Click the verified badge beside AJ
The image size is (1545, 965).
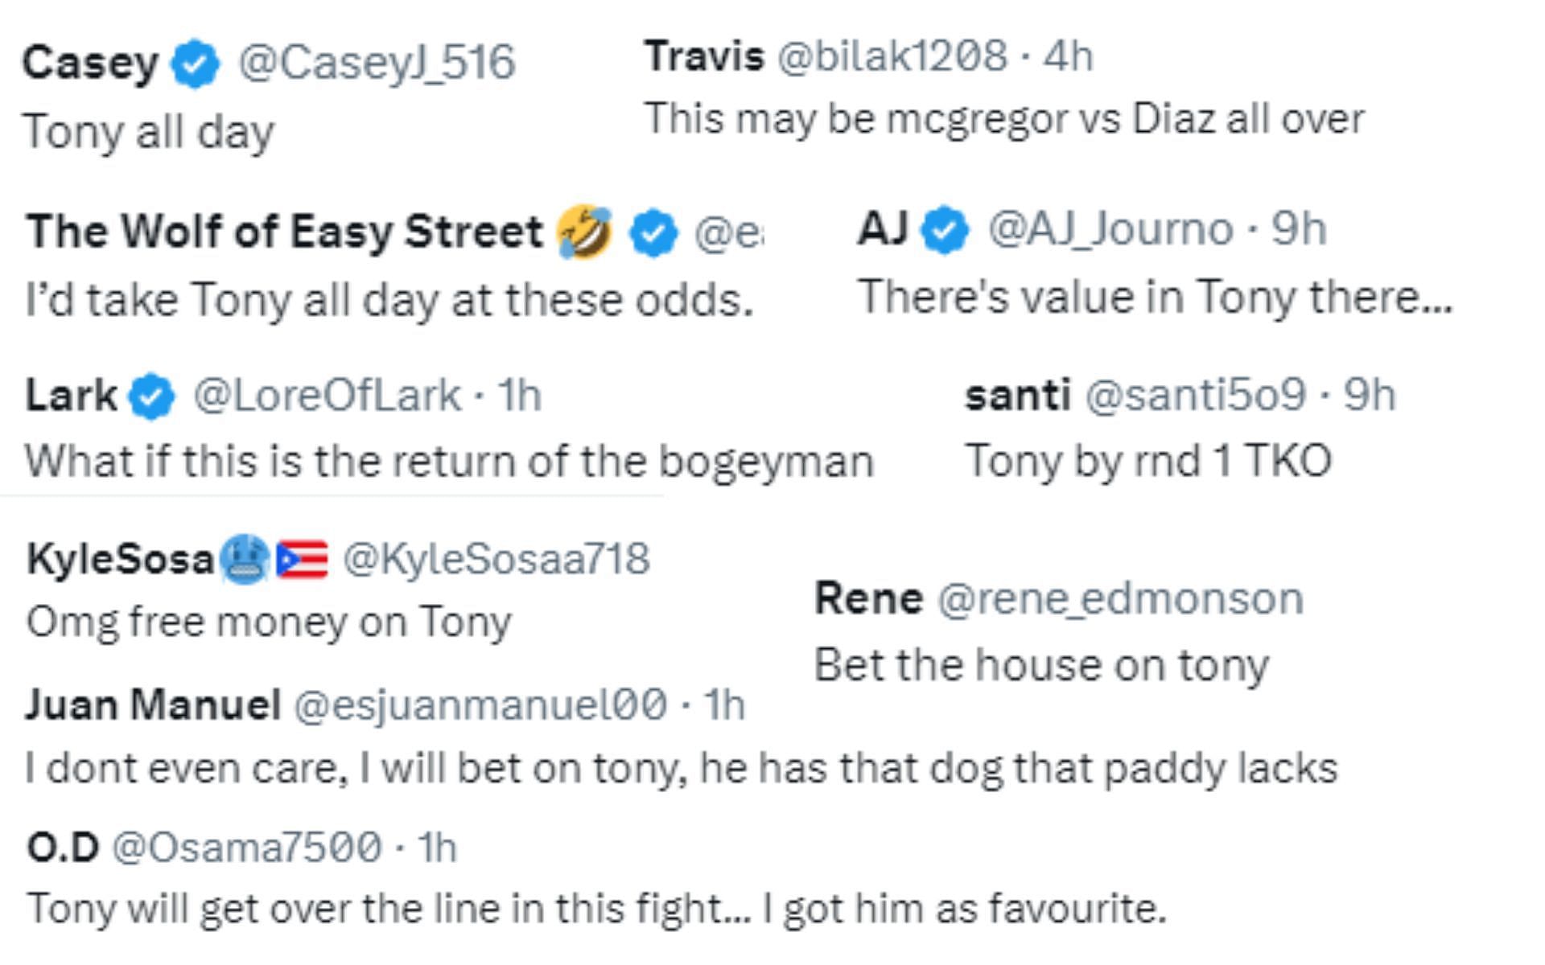pyautogui.click(x=946, y=231)
